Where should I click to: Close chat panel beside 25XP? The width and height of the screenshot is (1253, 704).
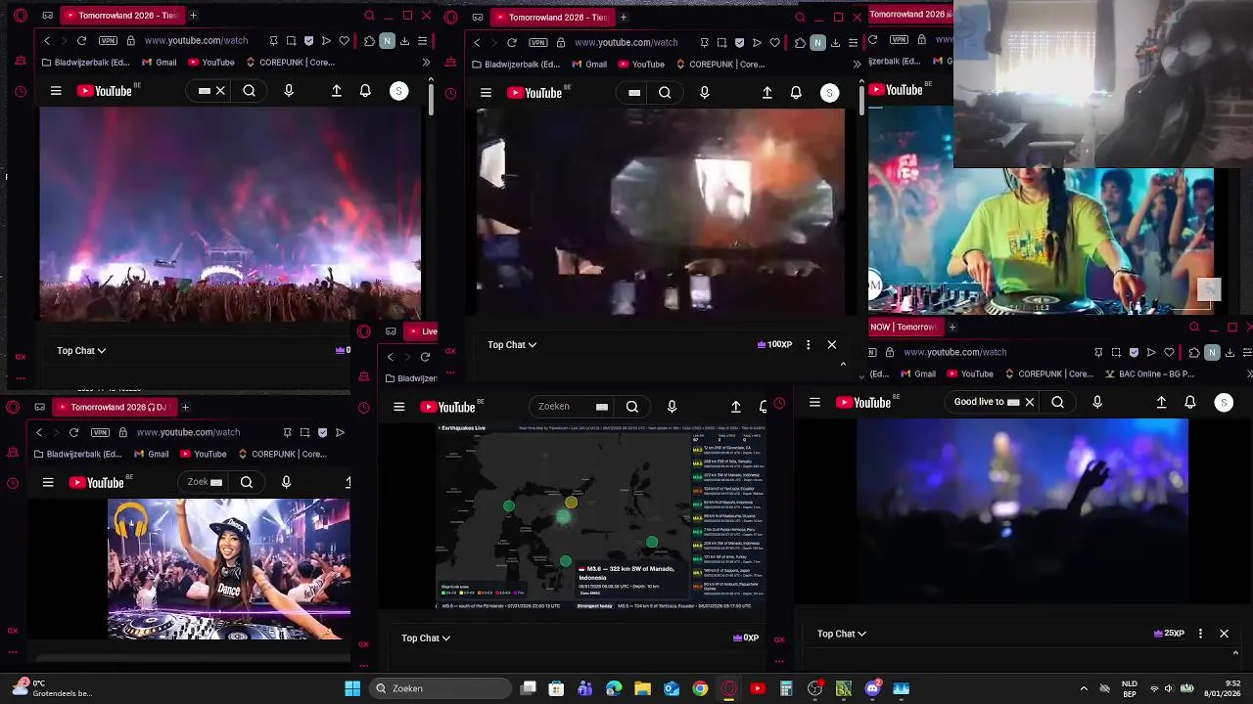tap(1224, 634)
